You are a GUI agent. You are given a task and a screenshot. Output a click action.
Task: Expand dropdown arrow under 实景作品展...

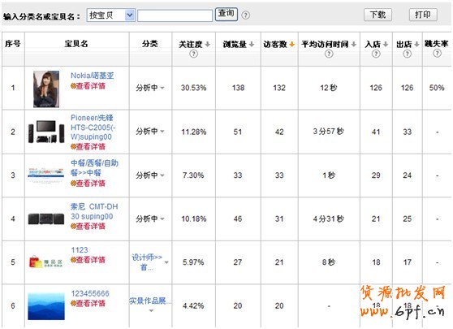pyautogui.click(x=151, y=311)
